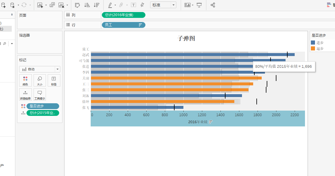335x176 pixels.
Task: Click the 赵武 row label
Action: (x=86, y=55)
